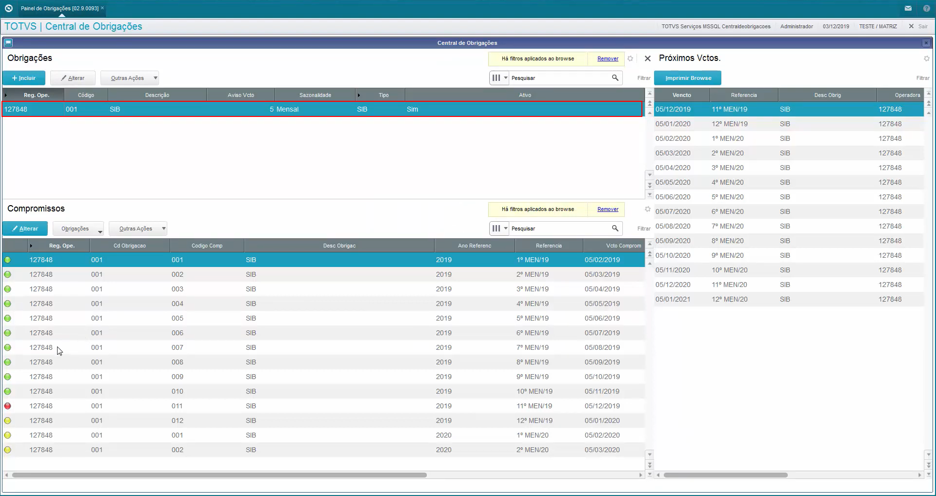Click Remover link in Compromissos filter notice
This screenshot has height=496, width=936.
(608, 209)
